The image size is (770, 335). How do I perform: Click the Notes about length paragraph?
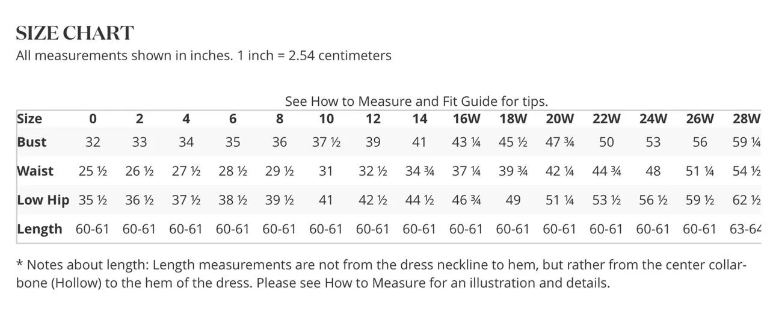[x=381, y=274]
